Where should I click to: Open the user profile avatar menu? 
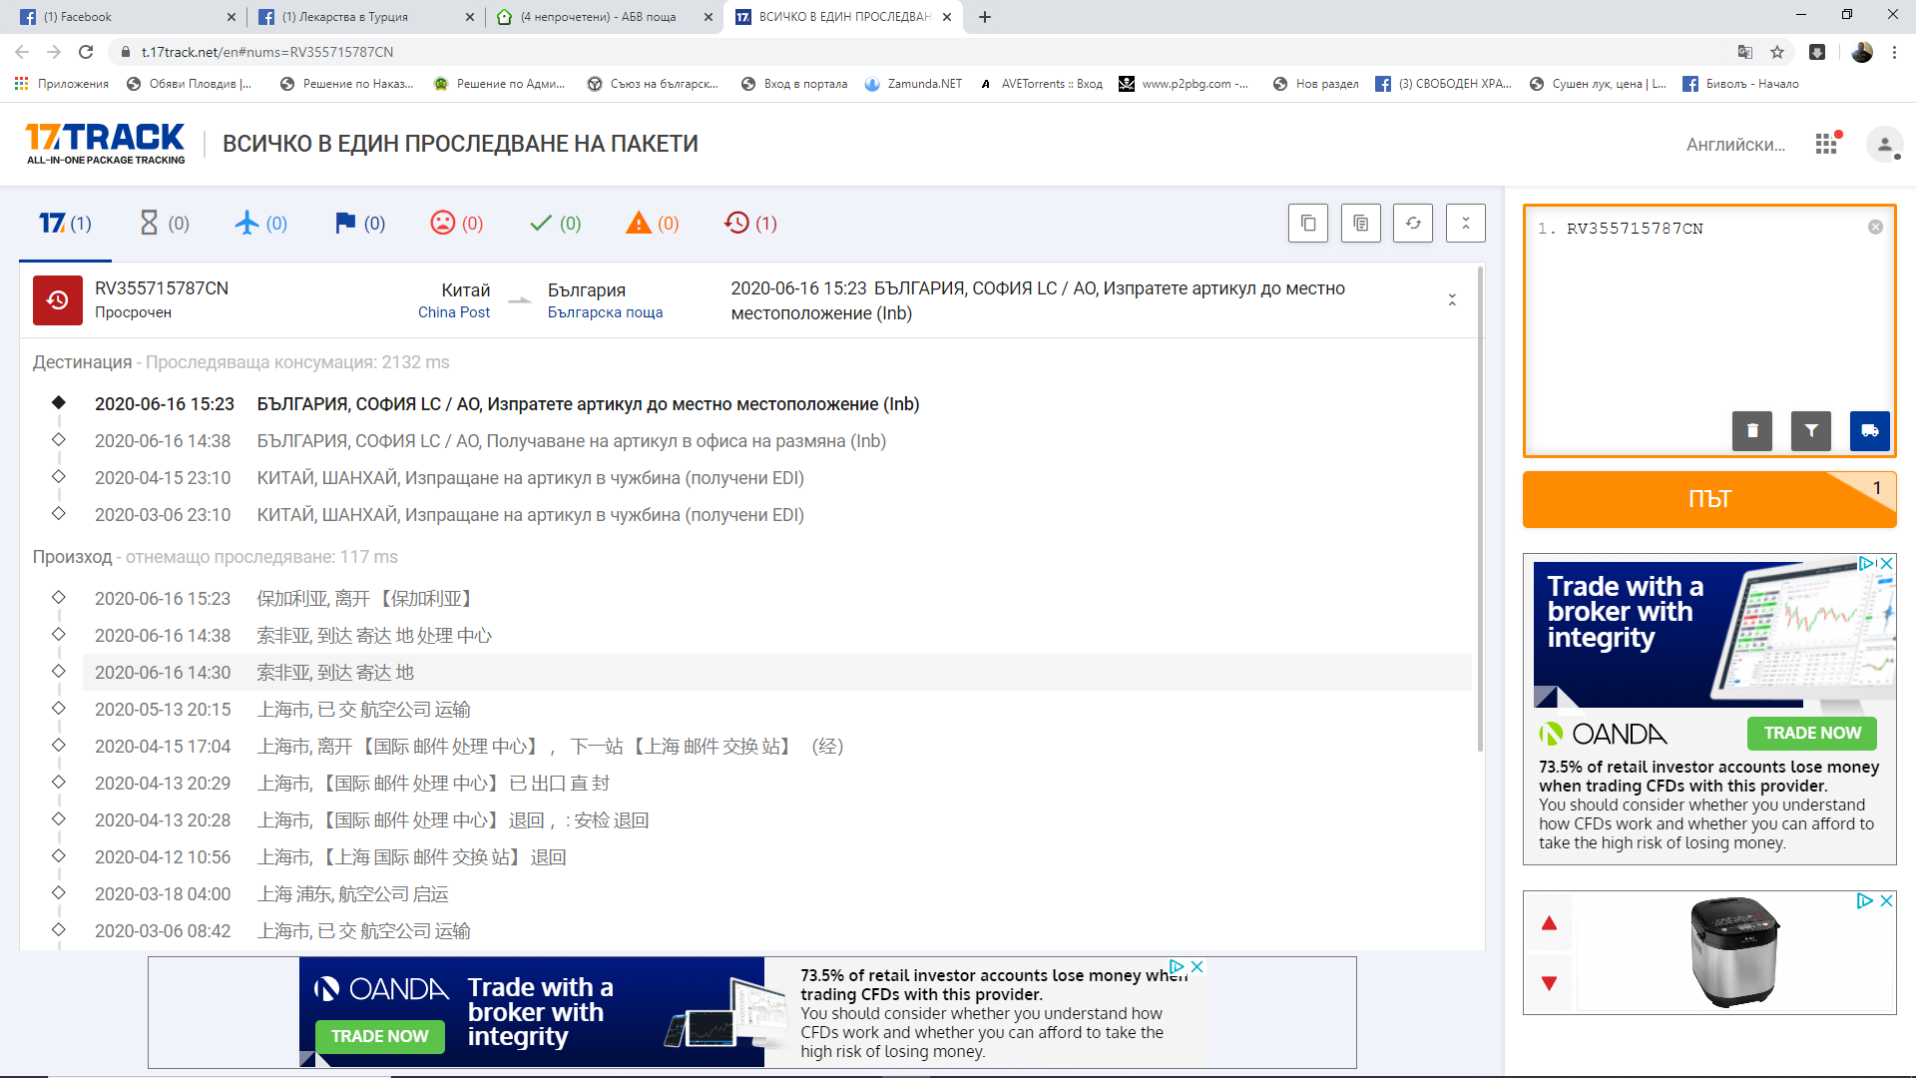1883,145
